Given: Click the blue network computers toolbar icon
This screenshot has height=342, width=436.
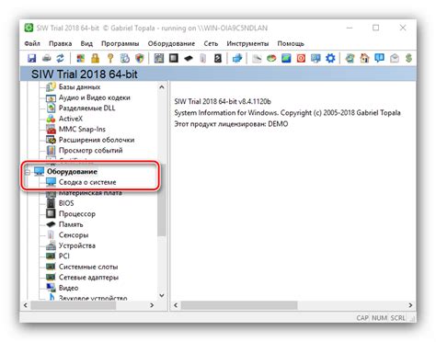Looking at the screenshot, I should point(237,58).
